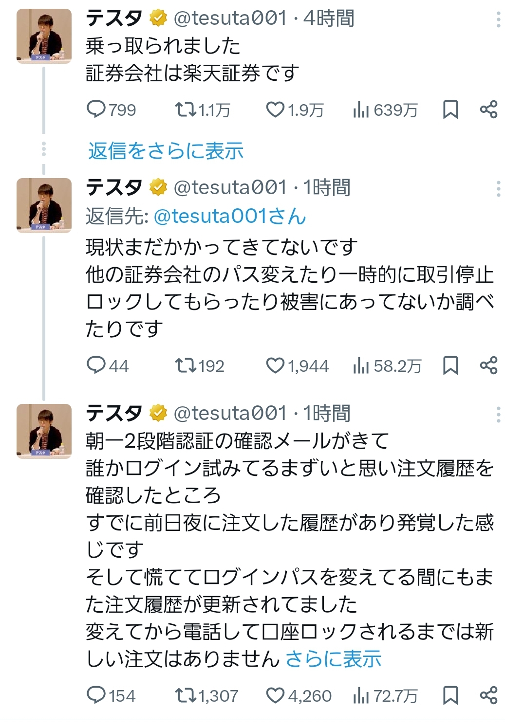The width and height of the screenshot is (505, 728).
Task: Like the tweet with 1,944 likes
Action: click(x=275, y=365)
